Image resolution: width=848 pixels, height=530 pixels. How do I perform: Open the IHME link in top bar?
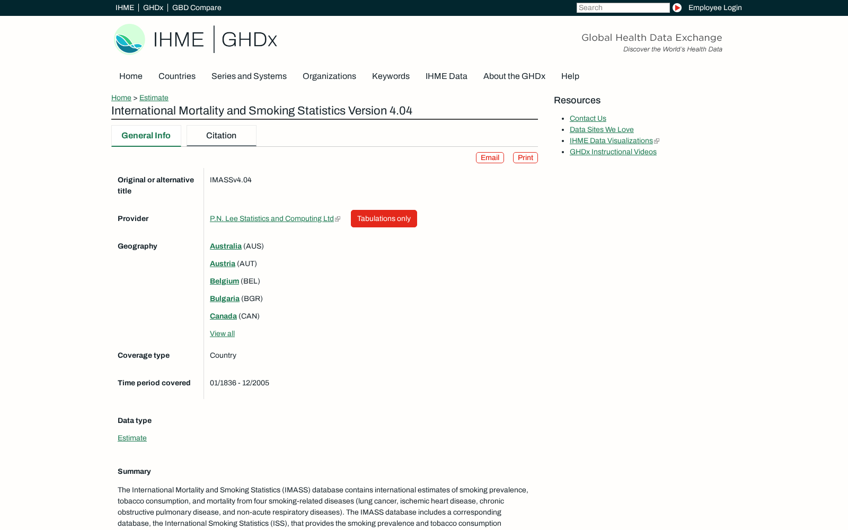point(125,7)
